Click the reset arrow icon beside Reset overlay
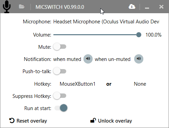 (12, 121)
